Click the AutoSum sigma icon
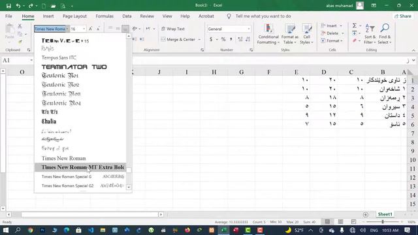The image size is (418, 235). coord(354,25)
